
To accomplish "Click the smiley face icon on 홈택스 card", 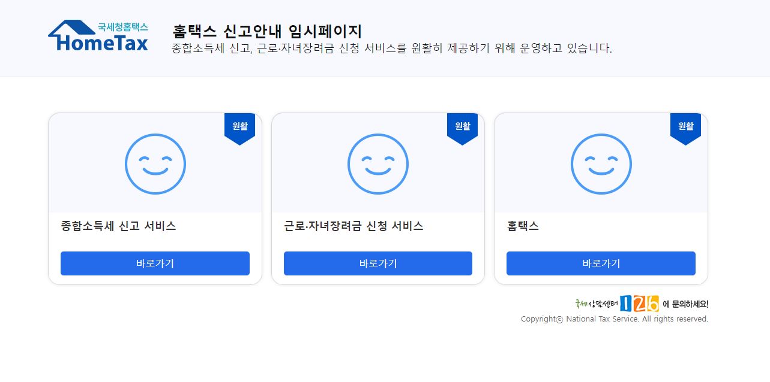I will pyautogui.click(x=601, y=163).
